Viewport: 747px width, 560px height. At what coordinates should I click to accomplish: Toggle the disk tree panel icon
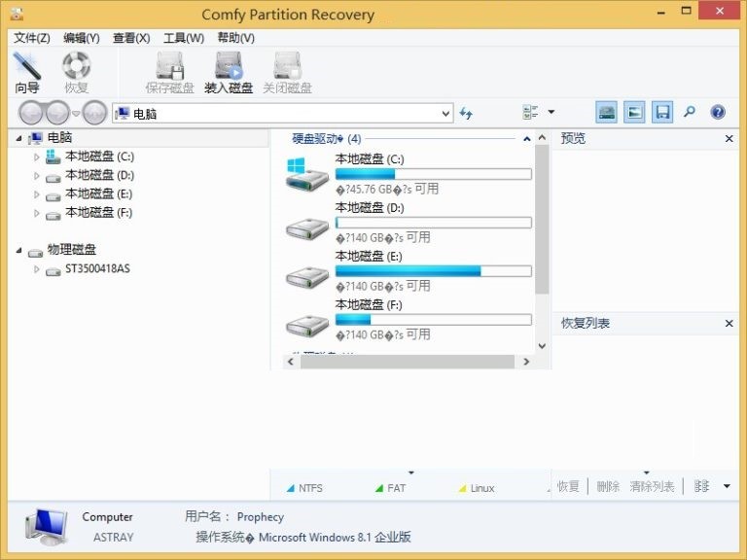(607, 113)
